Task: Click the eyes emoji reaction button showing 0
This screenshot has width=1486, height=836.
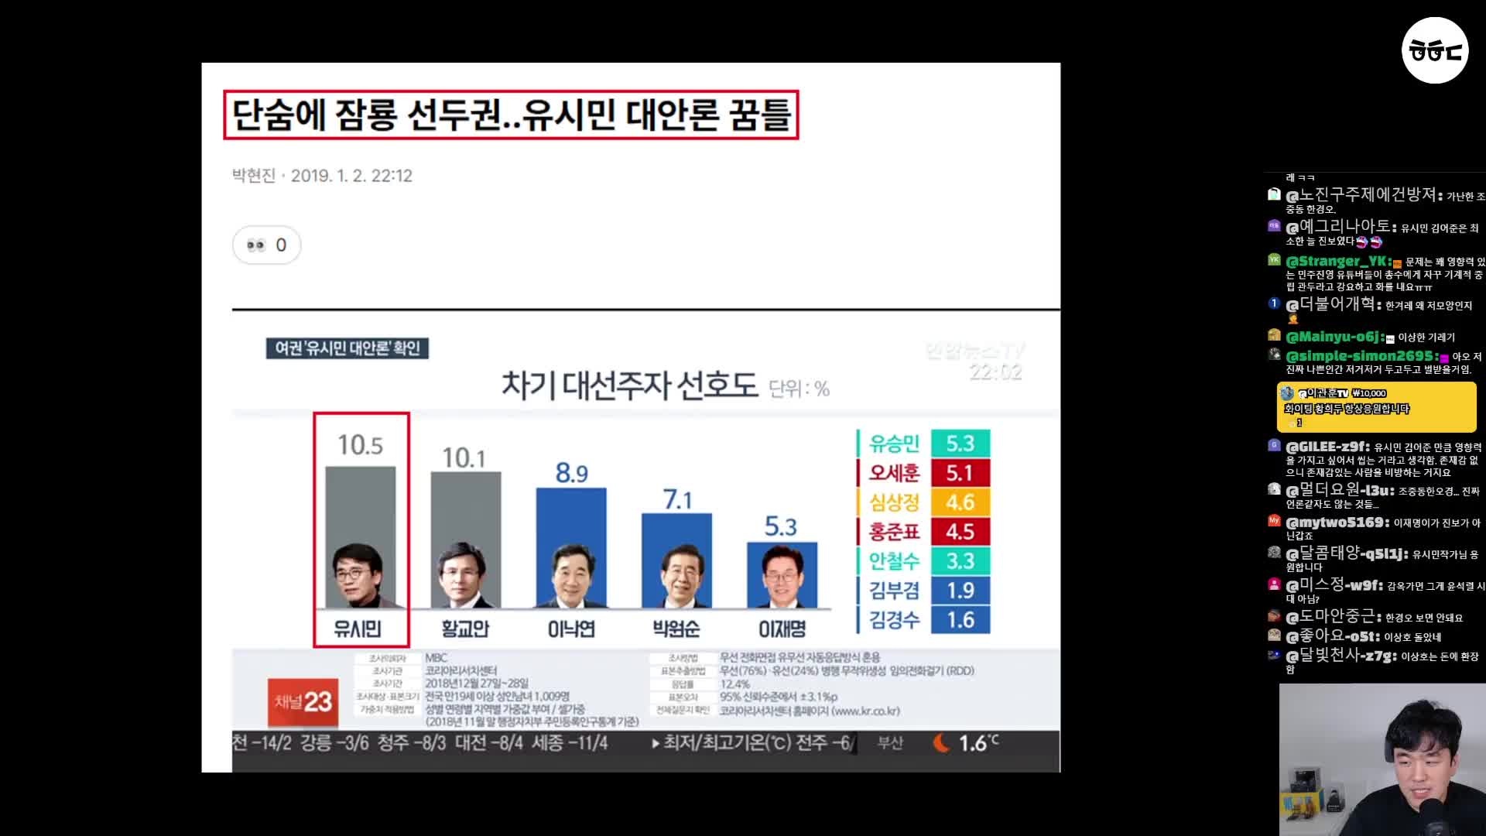Action: pyautogui.click(x=266, y=245)
